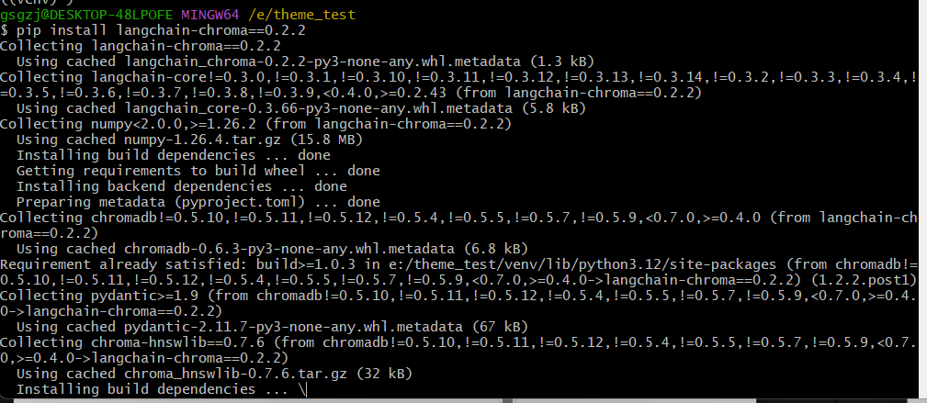This screenshot has height=403, width=927.
Task: Click the langchain_core-0.3.66 cached wheel line
Action: point(301,108)
